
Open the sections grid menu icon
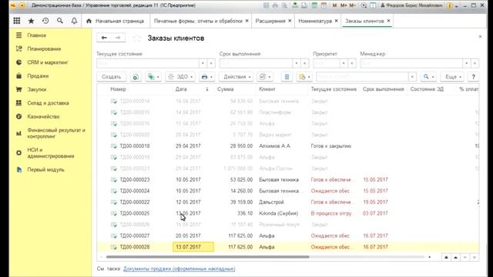[x=17, y=21]
